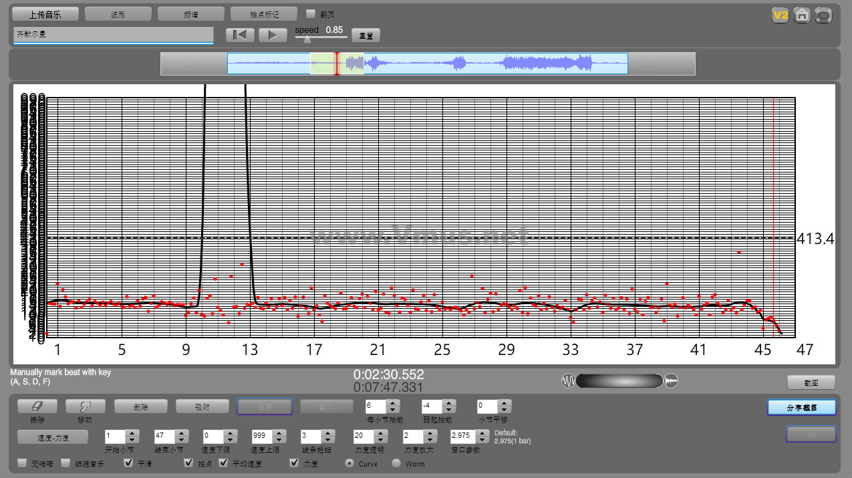Viewport: 852px width, 478px height.
Task: Click the V2 version icon
Action: [x=780, y=15]
